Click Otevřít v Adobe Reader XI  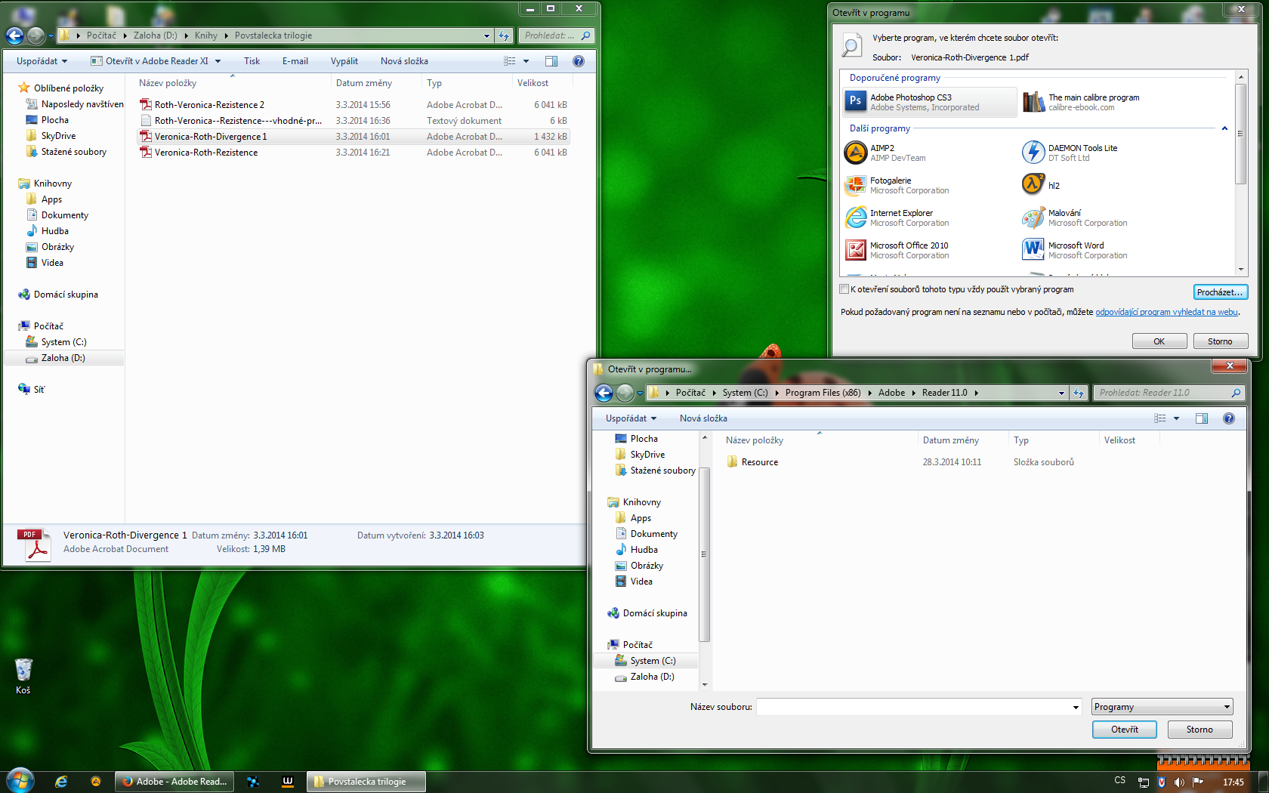click(x=150, y=61)
